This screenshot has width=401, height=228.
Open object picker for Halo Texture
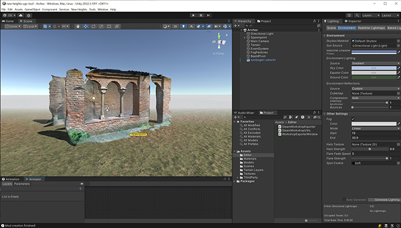click(x=398, y=145)
